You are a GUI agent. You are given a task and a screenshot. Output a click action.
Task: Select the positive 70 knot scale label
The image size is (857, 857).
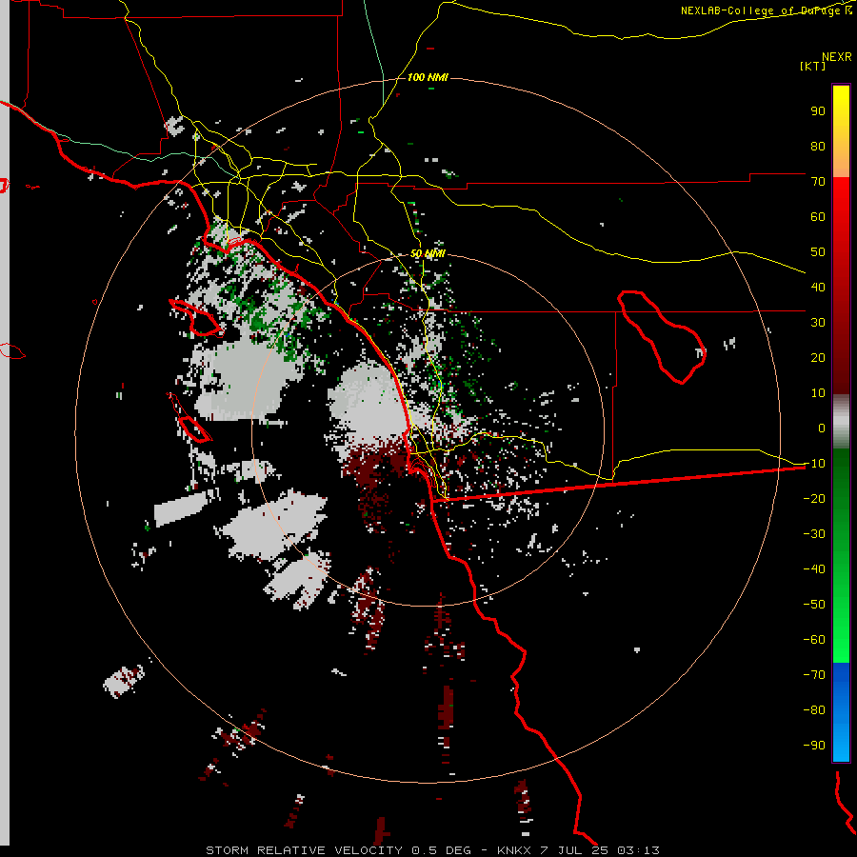[818, 182]
